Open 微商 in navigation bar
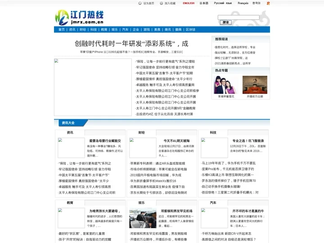The width and height of the screenshot is (324, 243). 178,30
